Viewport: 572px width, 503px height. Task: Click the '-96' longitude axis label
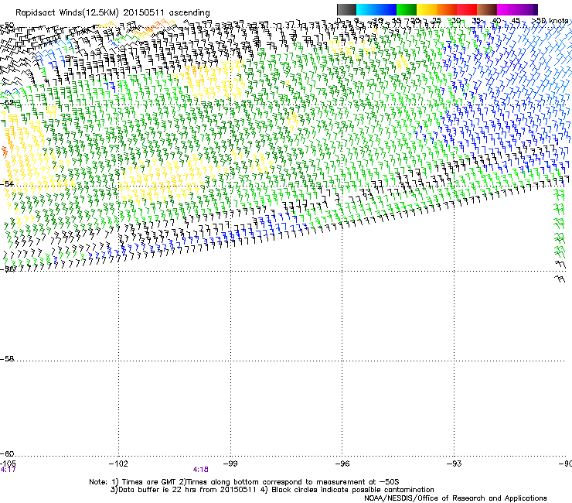[342, 464]
